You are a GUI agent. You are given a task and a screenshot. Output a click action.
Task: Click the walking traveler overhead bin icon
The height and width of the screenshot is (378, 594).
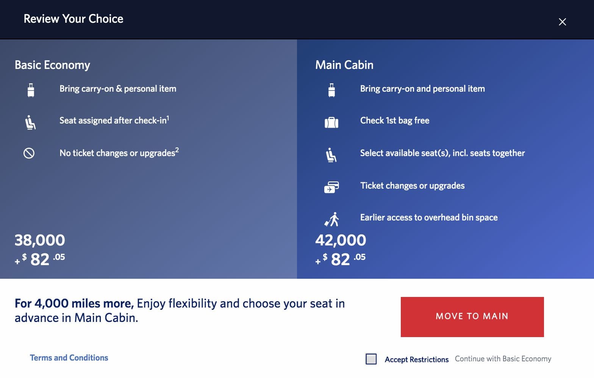point(331,219)
